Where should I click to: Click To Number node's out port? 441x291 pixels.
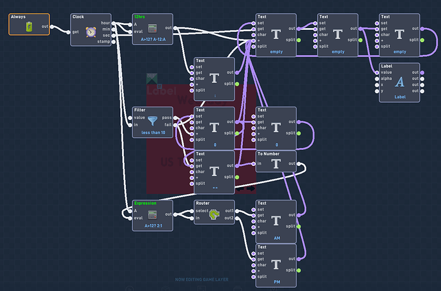point(298,163)
